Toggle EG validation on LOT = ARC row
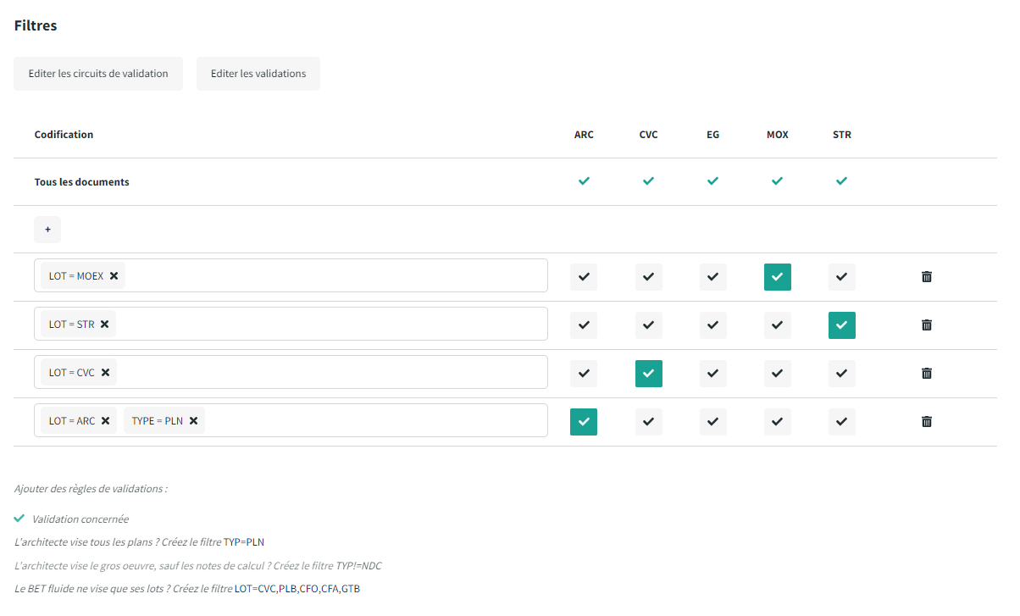 point(712,422)
